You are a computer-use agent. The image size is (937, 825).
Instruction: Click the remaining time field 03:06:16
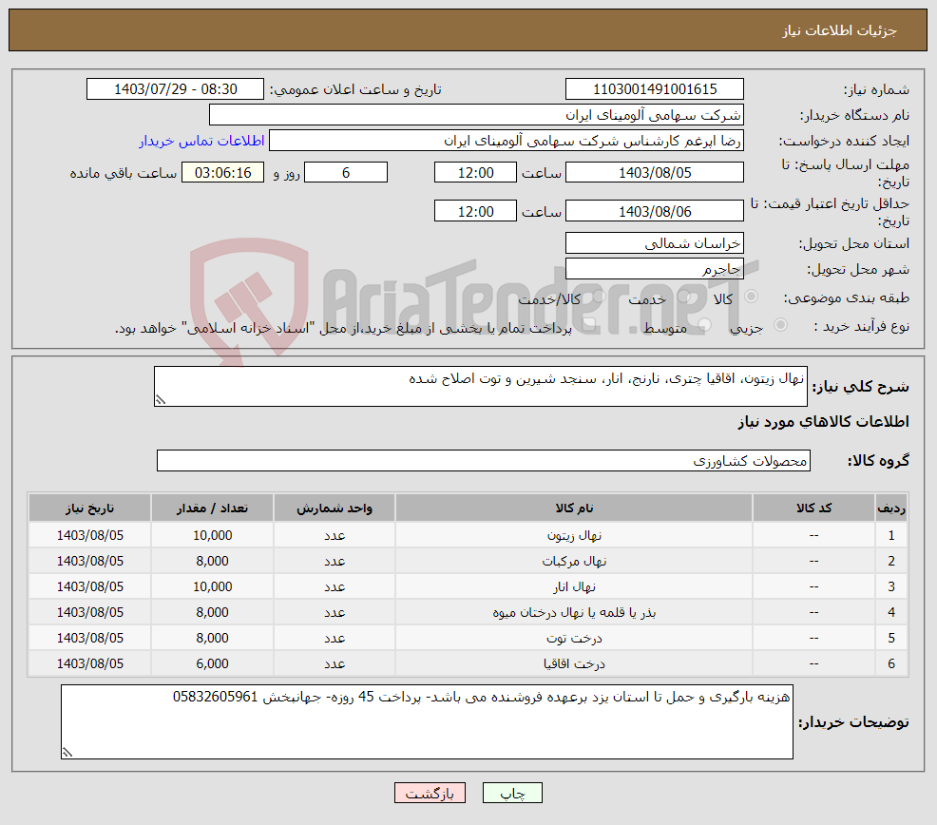223,173
